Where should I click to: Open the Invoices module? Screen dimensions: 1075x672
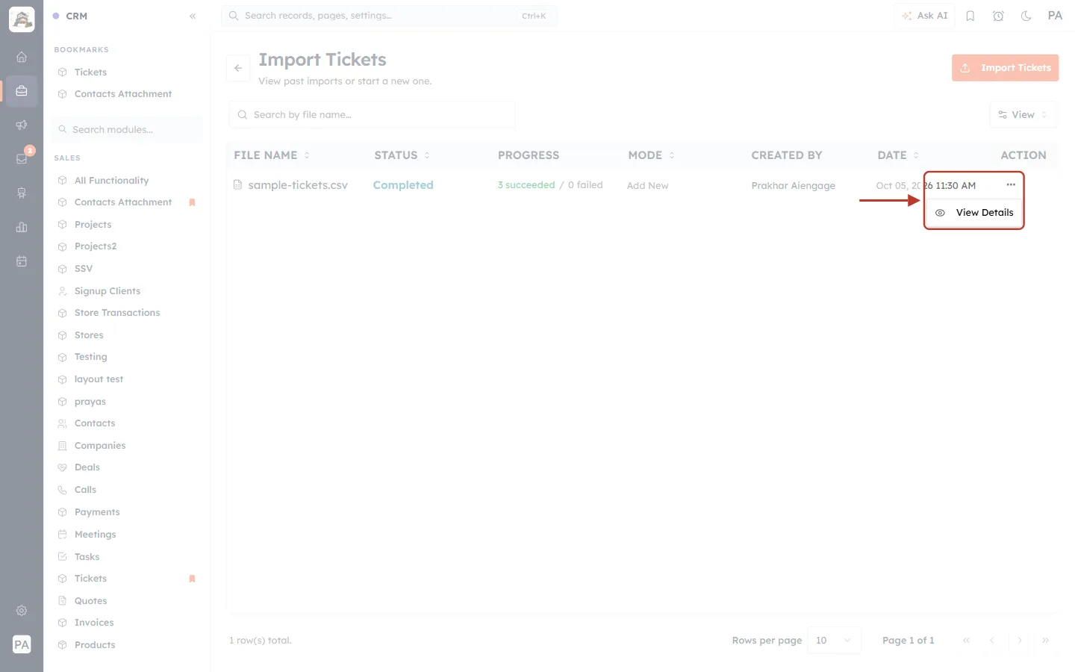click(x=94, y=623)
